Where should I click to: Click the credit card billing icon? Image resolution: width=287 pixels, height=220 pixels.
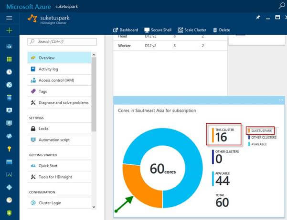click(x=9, y=162)
